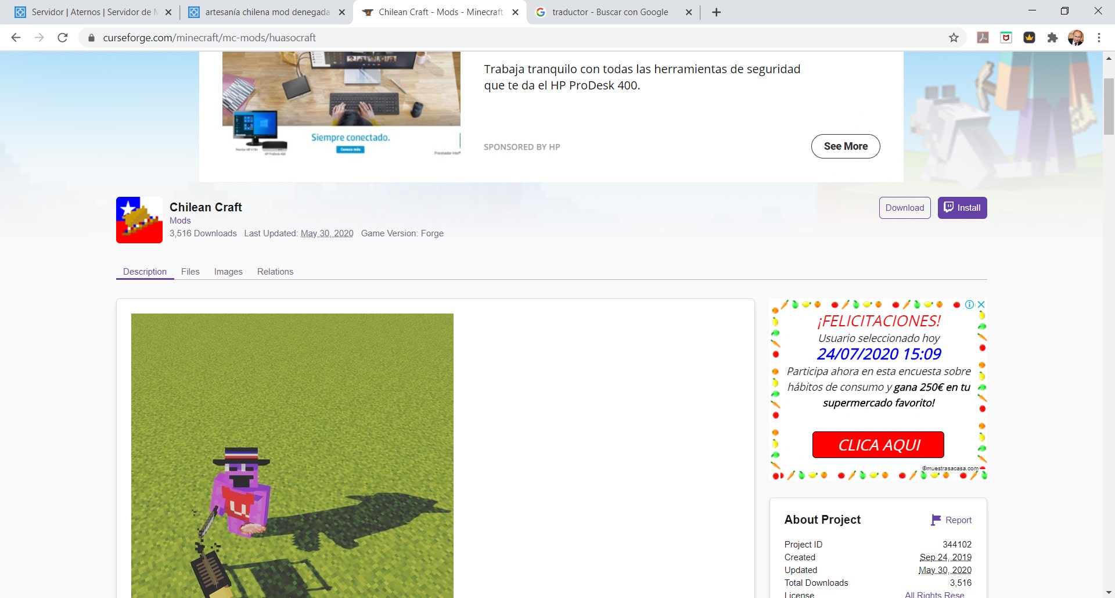The image size is (1115, 598).
Task: Click the Last Updated May 30, 2020 date
Action: pyautogui.click(x=327, y=233)
